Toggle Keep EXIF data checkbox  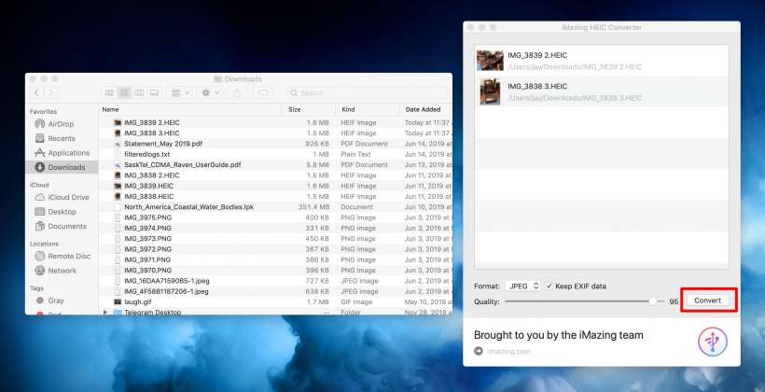(x=549, y=287)
